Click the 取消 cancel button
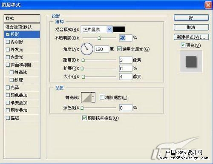The height and width of the screenshot is (164, 213). [x=191, y=27]
